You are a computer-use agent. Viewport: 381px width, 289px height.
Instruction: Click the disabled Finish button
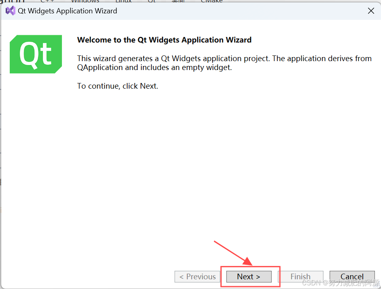point(300,276)
